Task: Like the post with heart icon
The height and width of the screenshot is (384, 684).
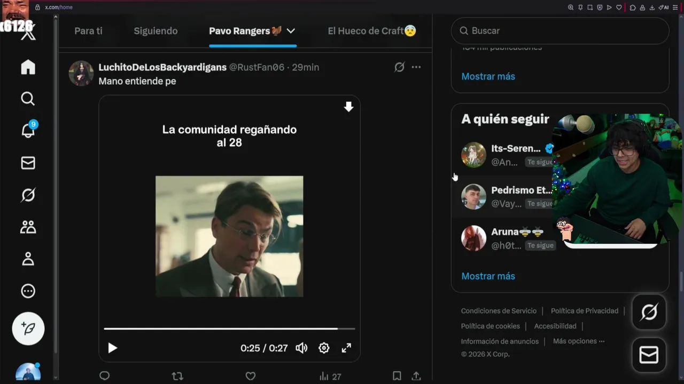Action: [250, 376]
